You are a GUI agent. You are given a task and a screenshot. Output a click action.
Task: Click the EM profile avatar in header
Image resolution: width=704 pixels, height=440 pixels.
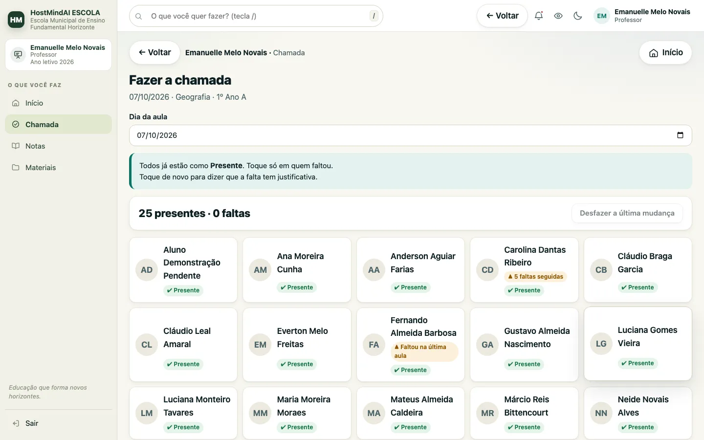[x=602, y=16]
